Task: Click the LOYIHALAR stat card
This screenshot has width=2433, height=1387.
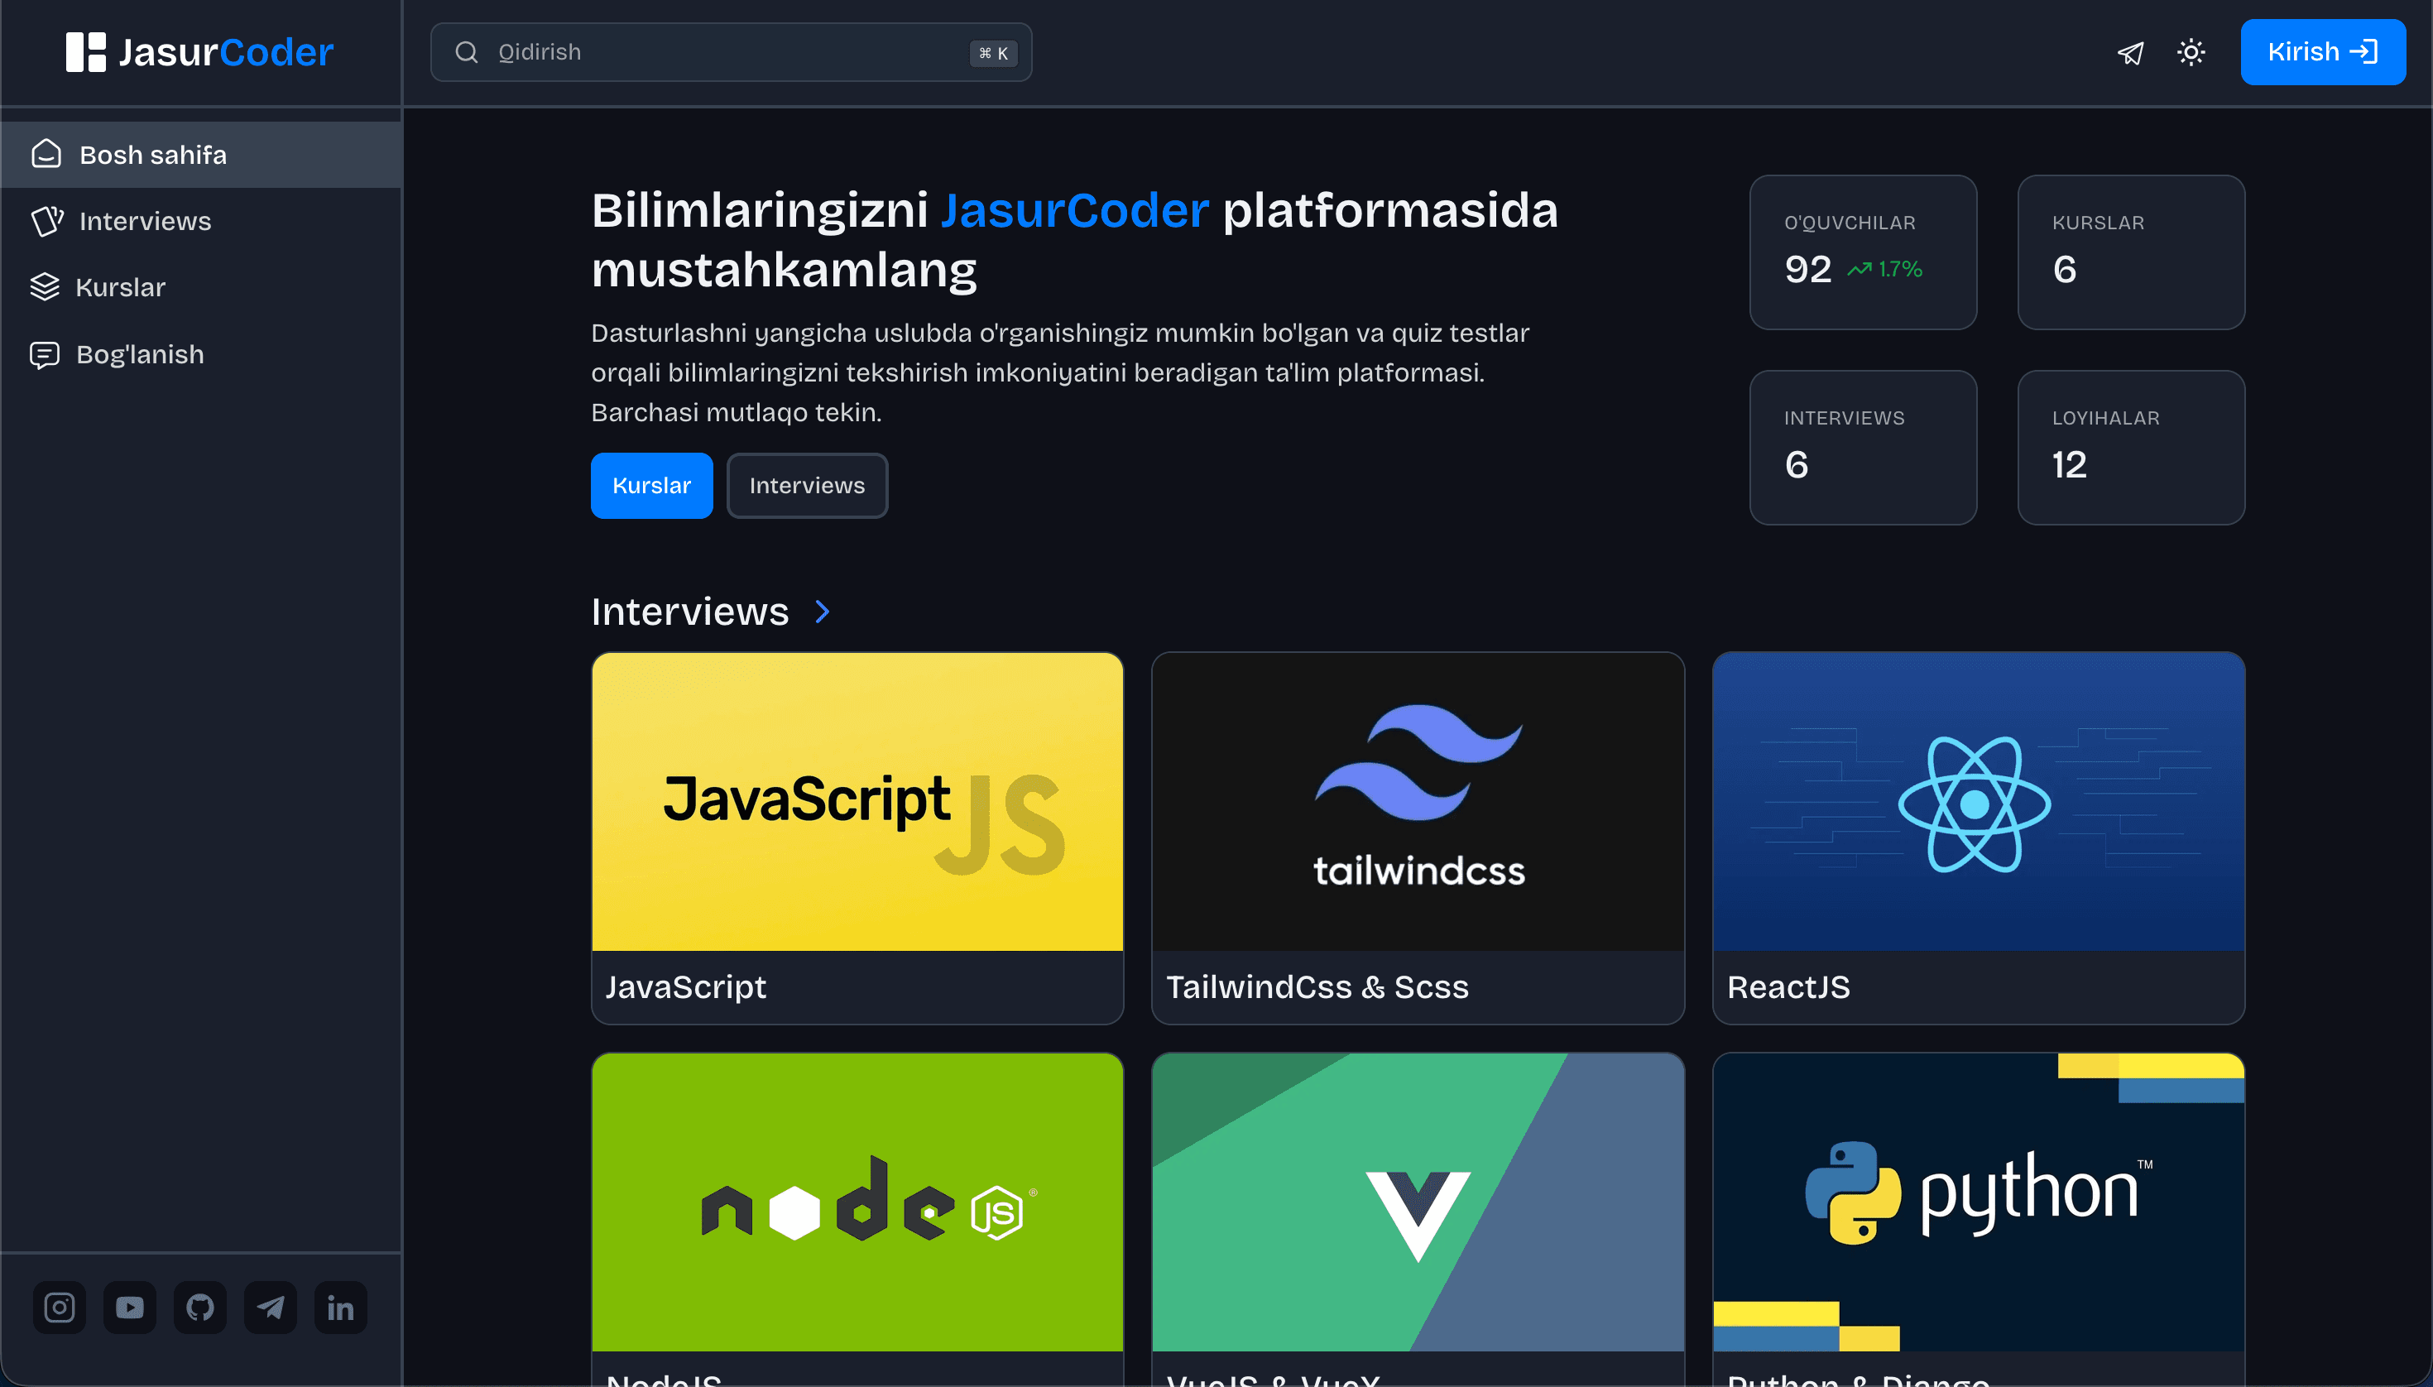Action: click(x=2131, y=448)
